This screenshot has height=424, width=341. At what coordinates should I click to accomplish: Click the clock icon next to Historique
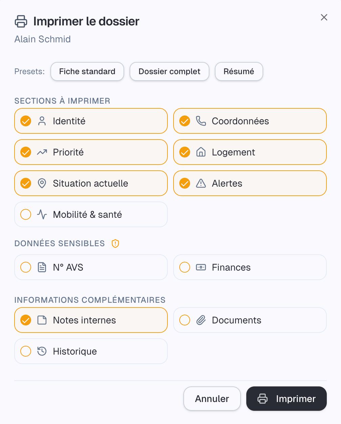(x=42, y=351)
